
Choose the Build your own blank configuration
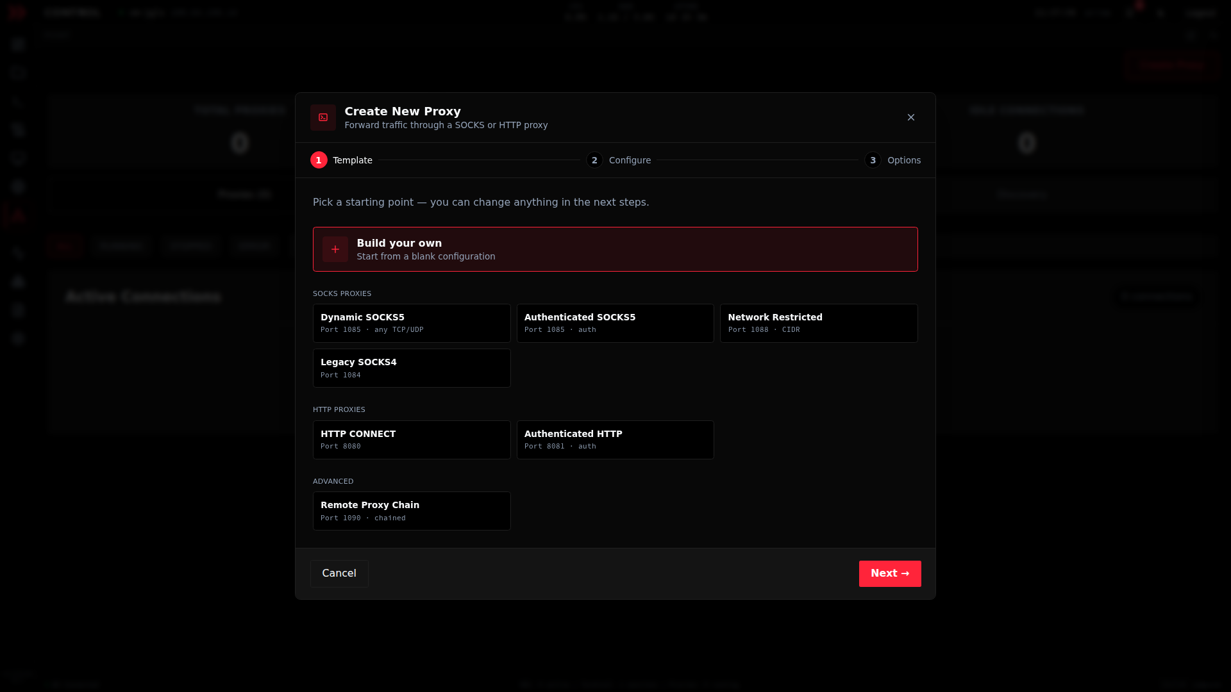615,249
